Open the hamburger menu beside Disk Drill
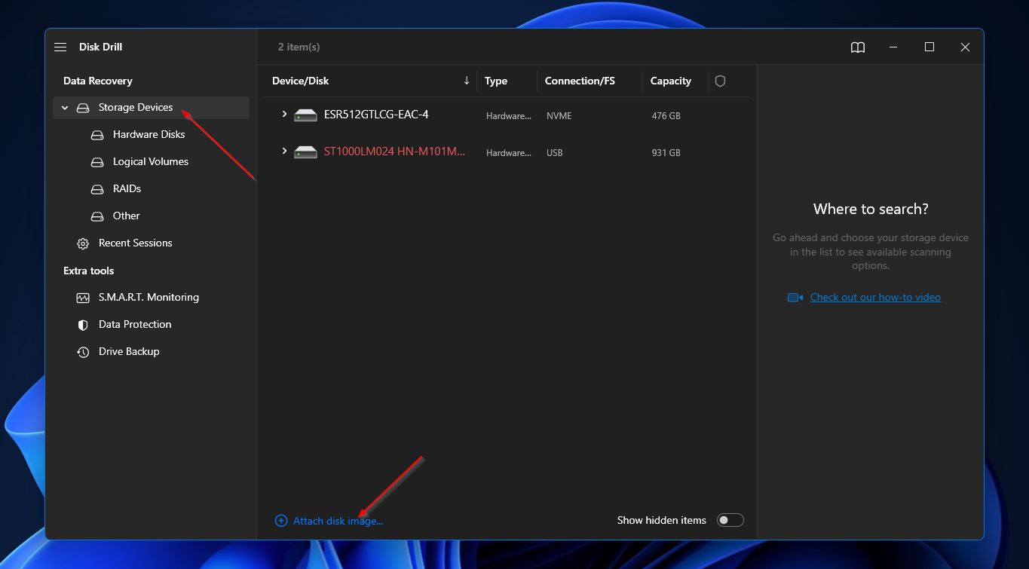Screen dimensions: 1029x569 tap(60, 47)
